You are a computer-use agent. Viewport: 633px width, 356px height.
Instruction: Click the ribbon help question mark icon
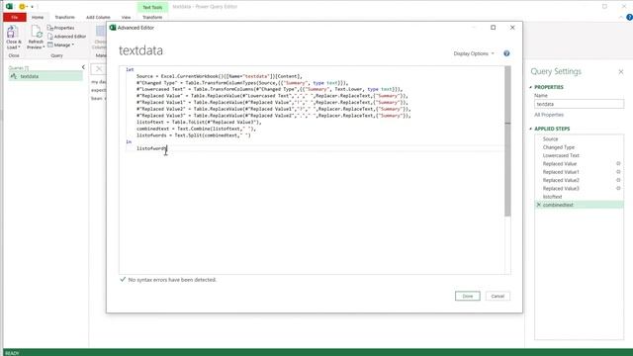(629, 17)
